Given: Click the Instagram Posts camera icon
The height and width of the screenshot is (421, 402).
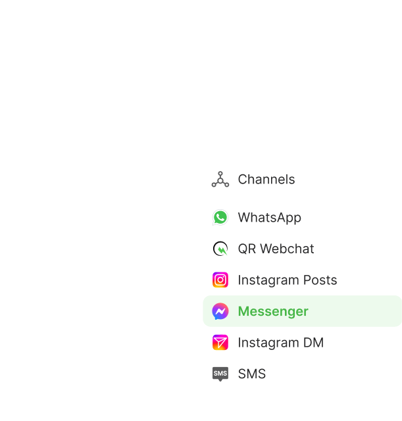Looking at the screenshot, I should 220,280.
